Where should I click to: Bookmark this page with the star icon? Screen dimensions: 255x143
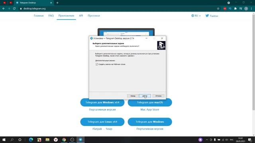[218, 9]
